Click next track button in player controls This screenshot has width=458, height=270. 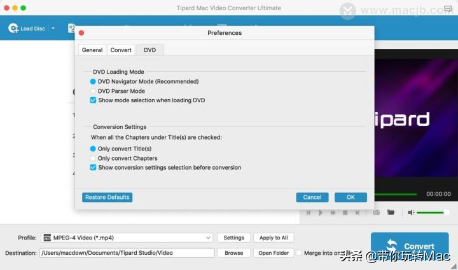coord(357,213)
